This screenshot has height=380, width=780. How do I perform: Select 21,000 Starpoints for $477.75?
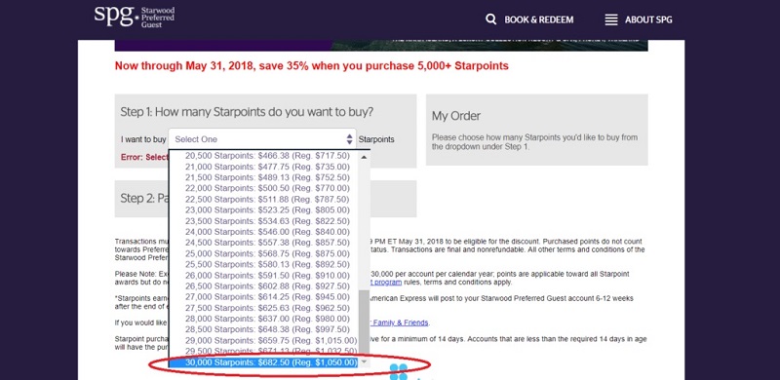tap(263, 167)
